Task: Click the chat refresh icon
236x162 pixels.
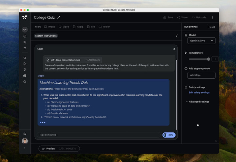Action: [x=174, y=49]
